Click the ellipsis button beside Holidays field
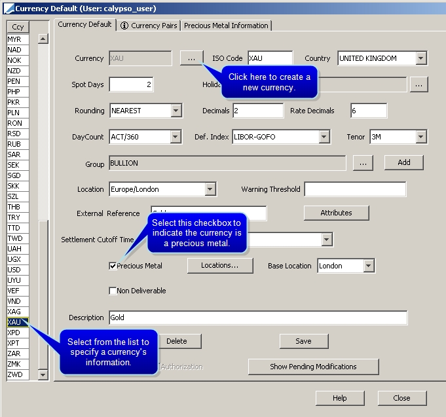 (418, 84)
